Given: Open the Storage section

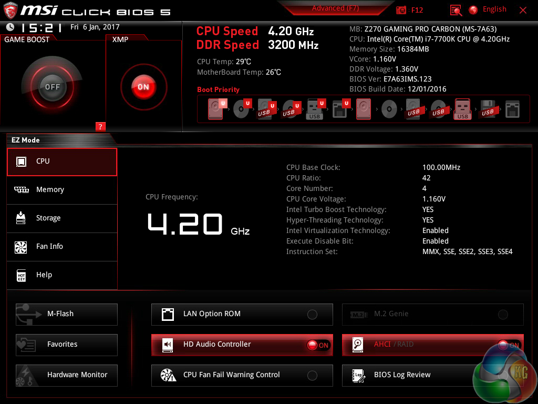Looking at the screenshot, I should pos(62,218).
